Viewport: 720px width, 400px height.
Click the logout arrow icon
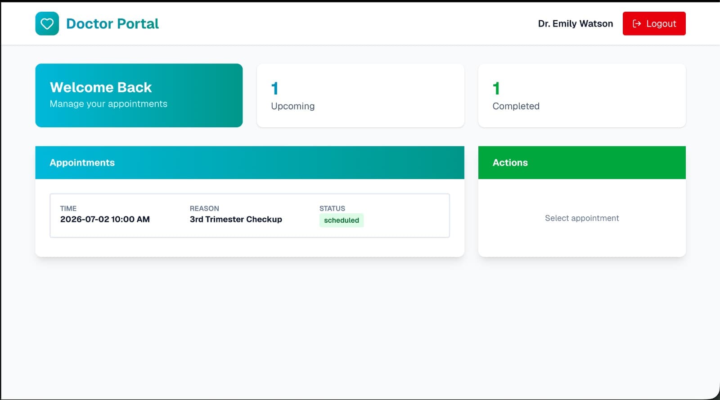637,23
